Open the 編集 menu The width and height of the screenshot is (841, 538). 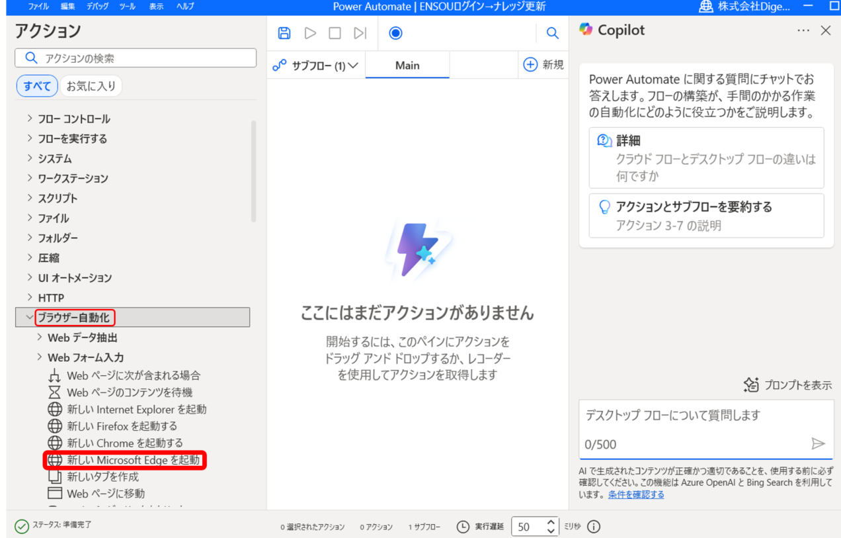(x=67, y=6)
